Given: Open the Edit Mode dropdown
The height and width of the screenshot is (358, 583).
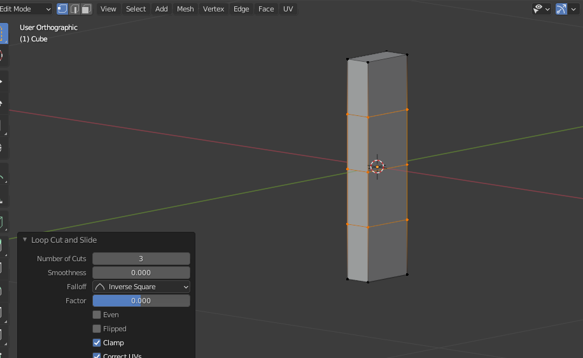Looking at the screenshot, I should click(25, 9).
